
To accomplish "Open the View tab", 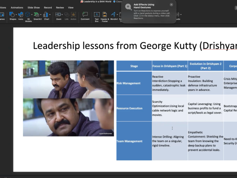I will pos(71,8).
